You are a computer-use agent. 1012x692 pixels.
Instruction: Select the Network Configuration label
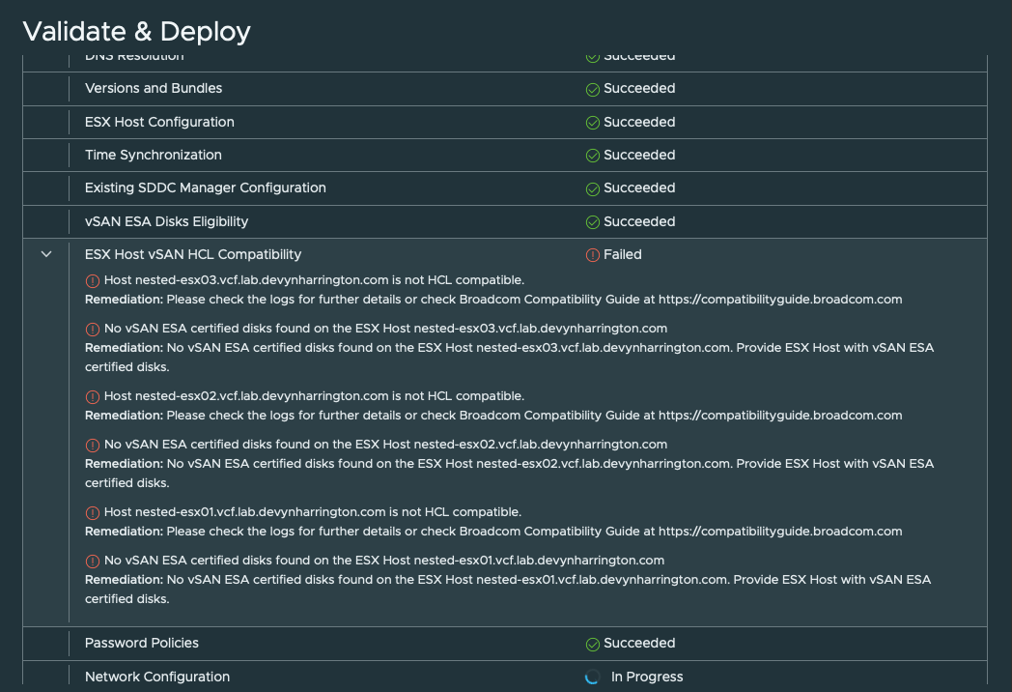(x=157, y=677)
